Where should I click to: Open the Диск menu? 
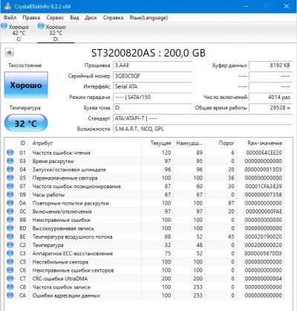coord(91,18)
